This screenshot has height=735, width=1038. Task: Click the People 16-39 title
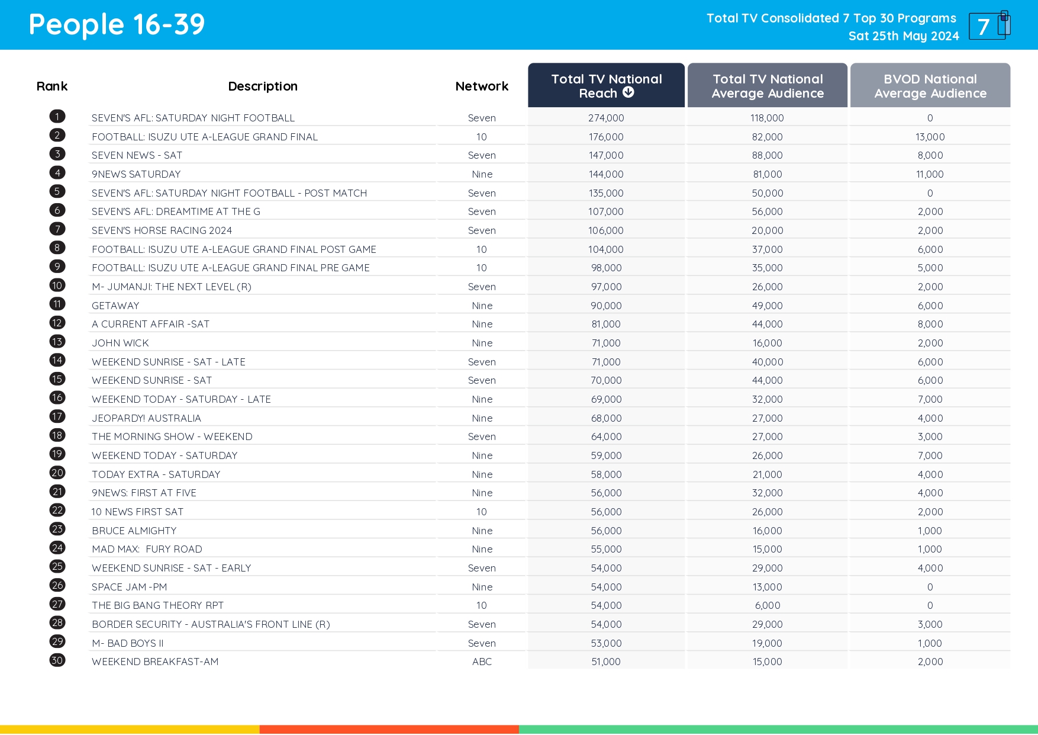pos(117,25)
